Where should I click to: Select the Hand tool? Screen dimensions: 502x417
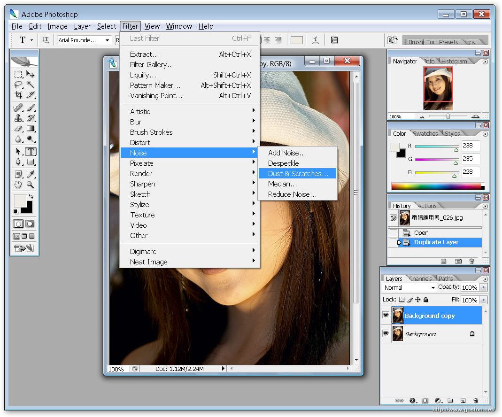18,185
